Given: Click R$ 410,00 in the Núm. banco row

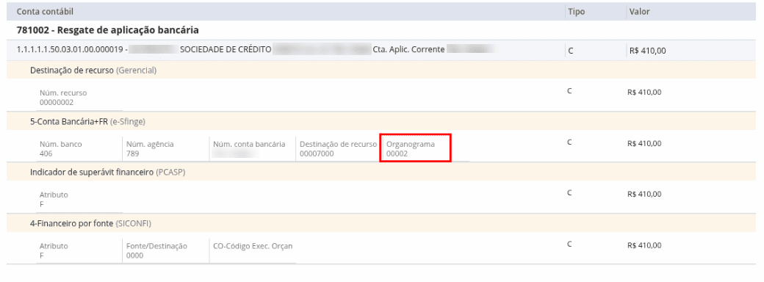Looking at the screenshot, I should coord(645,143).
